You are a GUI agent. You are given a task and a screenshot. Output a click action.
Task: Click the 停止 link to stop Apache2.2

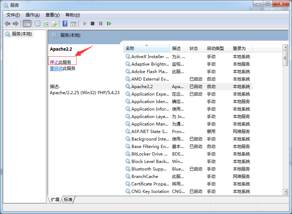coord(54,62)
